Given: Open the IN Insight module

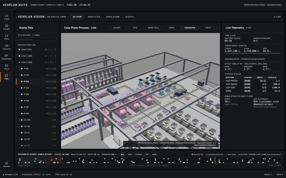Looking at the screenshot, I should click(x=6, y=27).
